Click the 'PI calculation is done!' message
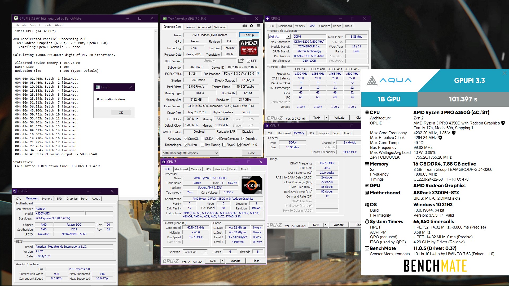The width and height of the screenshot is (509, 286). pos(111,99)
